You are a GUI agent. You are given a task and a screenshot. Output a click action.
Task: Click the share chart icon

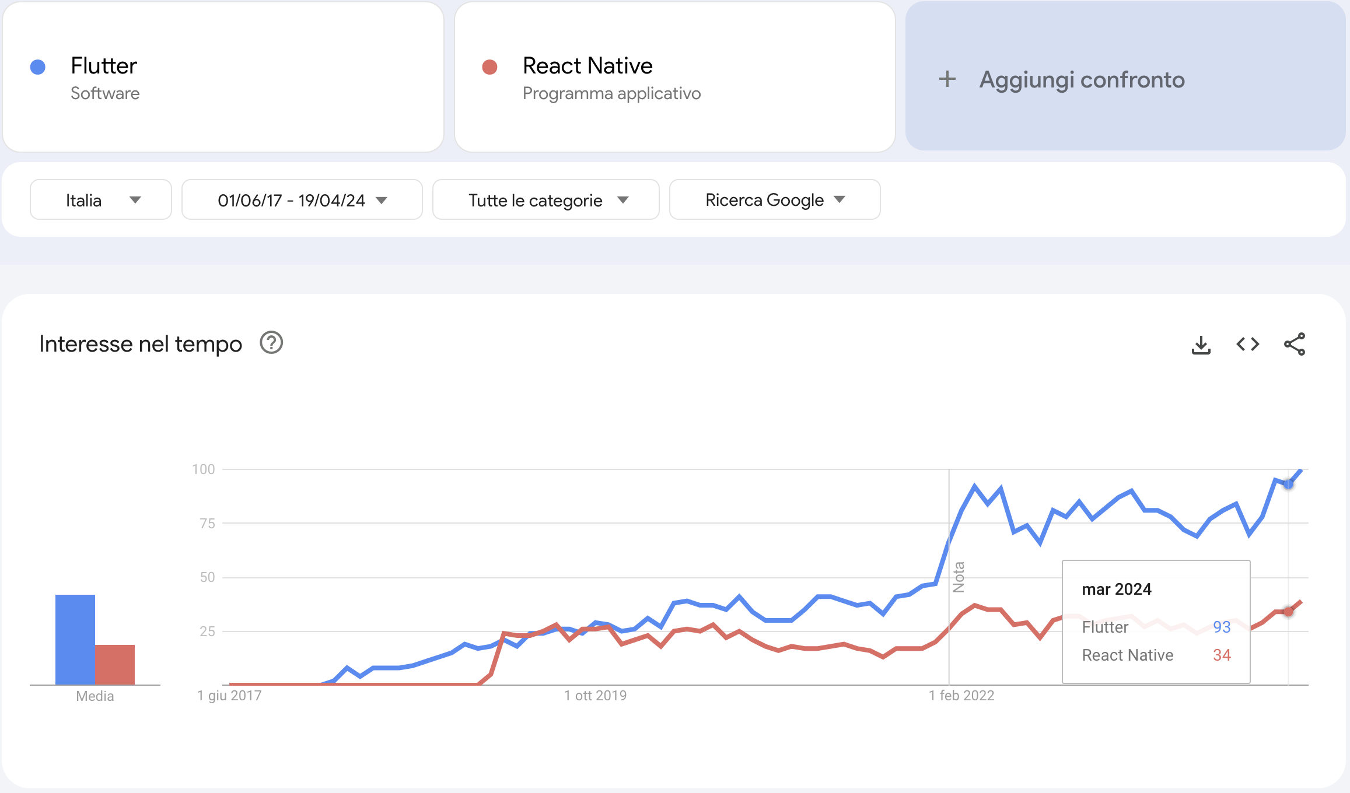pyautogui.click(x=1295, y=345)
